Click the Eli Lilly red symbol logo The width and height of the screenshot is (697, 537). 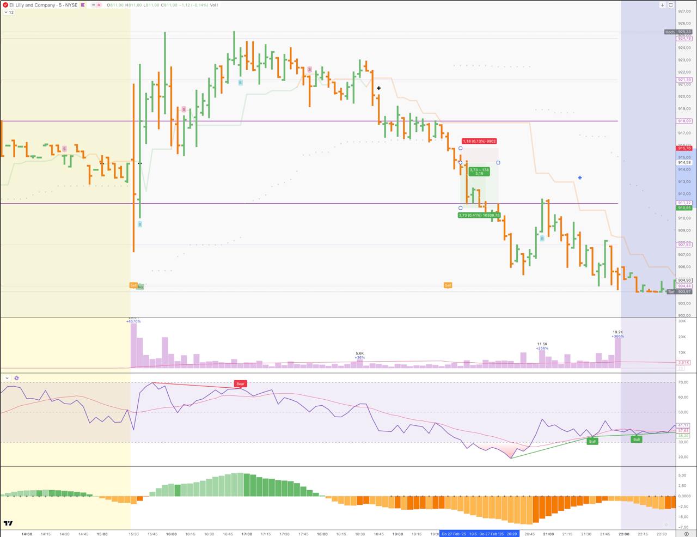[x=5, y=5]
